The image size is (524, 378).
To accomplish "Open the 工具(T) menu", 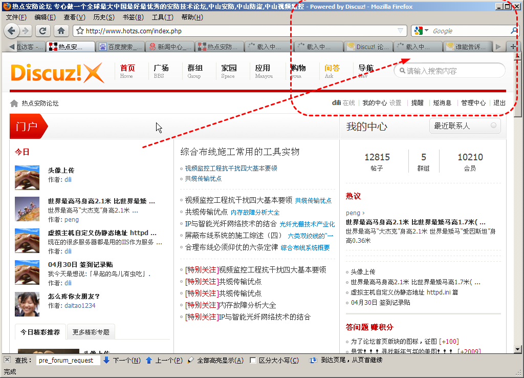I will (x=162, y=17).
